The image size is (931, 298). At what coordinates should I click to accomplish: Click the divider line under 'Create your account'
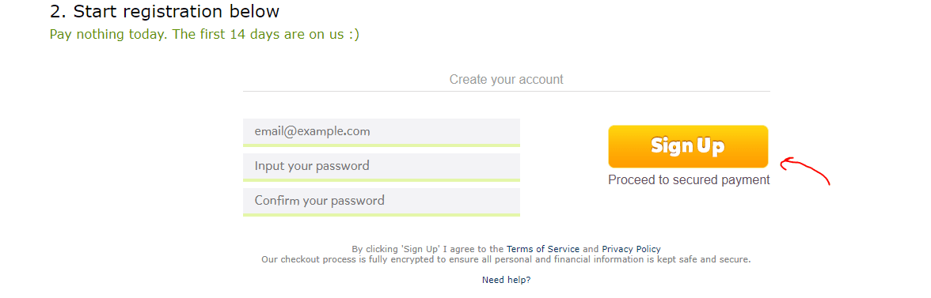[x=507, y=91]
